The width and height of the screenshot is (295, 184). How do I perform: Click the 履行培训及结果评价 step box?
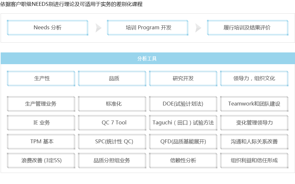(248, 28)
